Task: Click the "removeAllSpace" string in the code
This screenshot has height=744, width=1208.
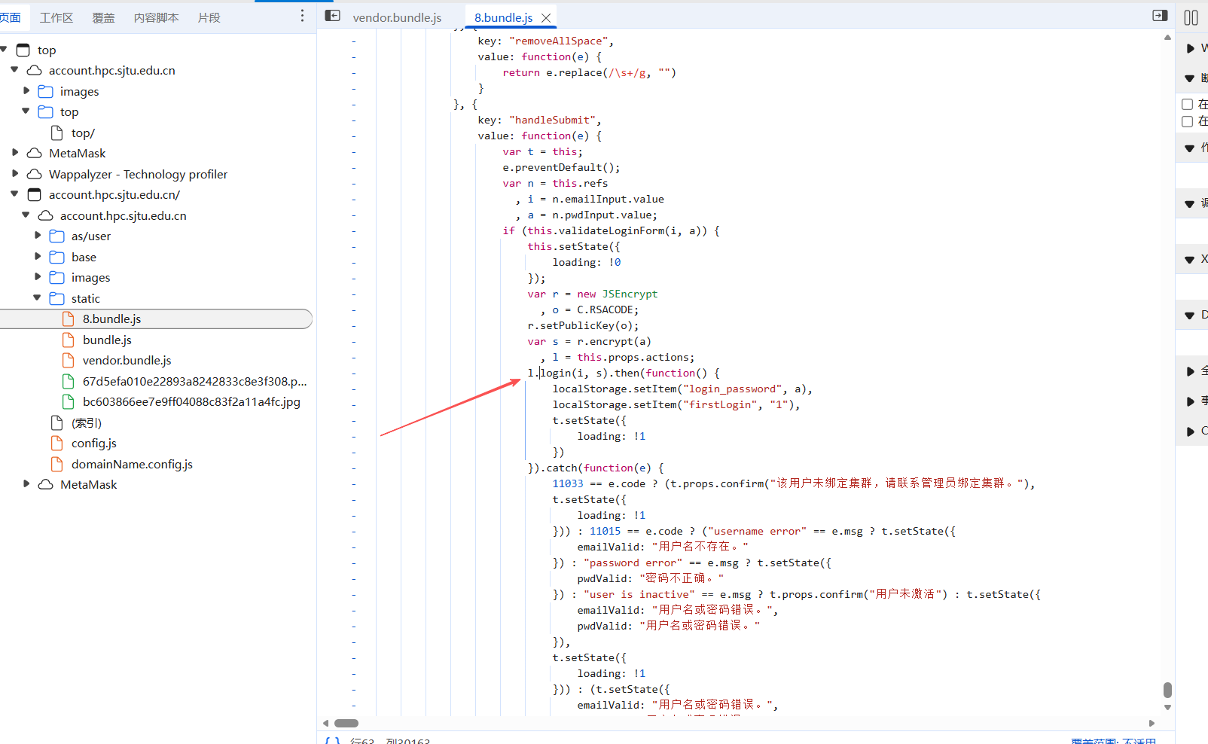Action: (x=558, y=41)
